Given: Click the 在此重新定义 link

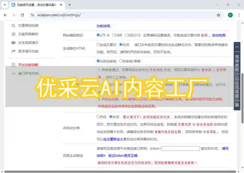Looking at the screenshot, I should [113, 139].
